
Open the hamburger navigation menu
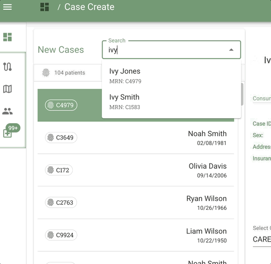click(7, 7)
